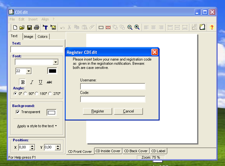Switch to the CD Back Cover tab
225x166 pixels.
pos(136,151)
